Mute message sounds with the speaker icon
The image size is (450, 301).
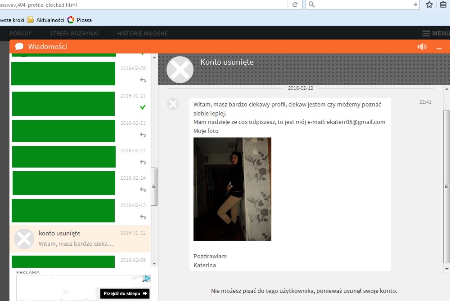pyautogui.click(x=422, y=47)
